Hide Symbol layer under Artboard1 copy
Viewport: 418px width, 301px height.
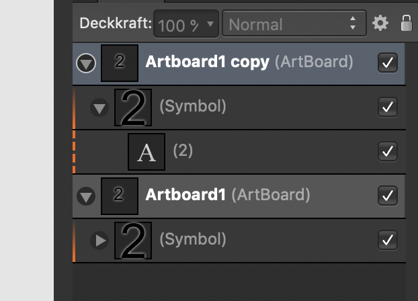pyautogui.click(x=388, y=107)
